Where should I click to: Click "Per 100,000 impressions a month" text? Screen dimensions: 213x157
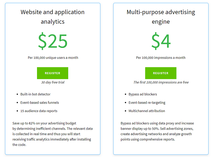(x=161, y=58)
